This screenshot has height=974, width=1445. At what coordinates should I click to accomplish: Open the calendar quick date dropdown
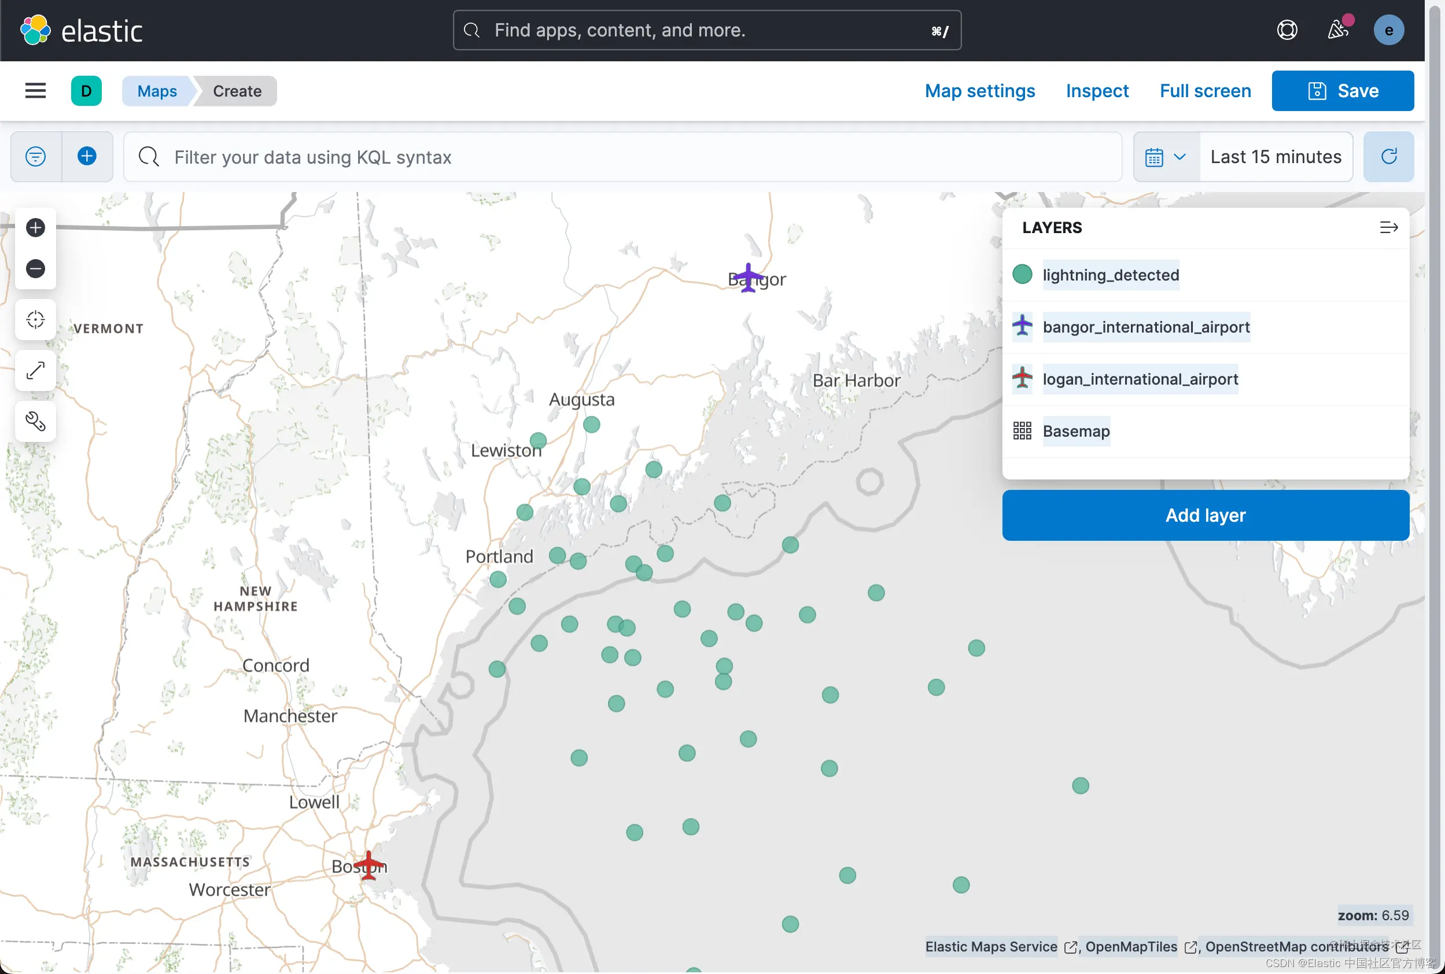click(1166, 157)
